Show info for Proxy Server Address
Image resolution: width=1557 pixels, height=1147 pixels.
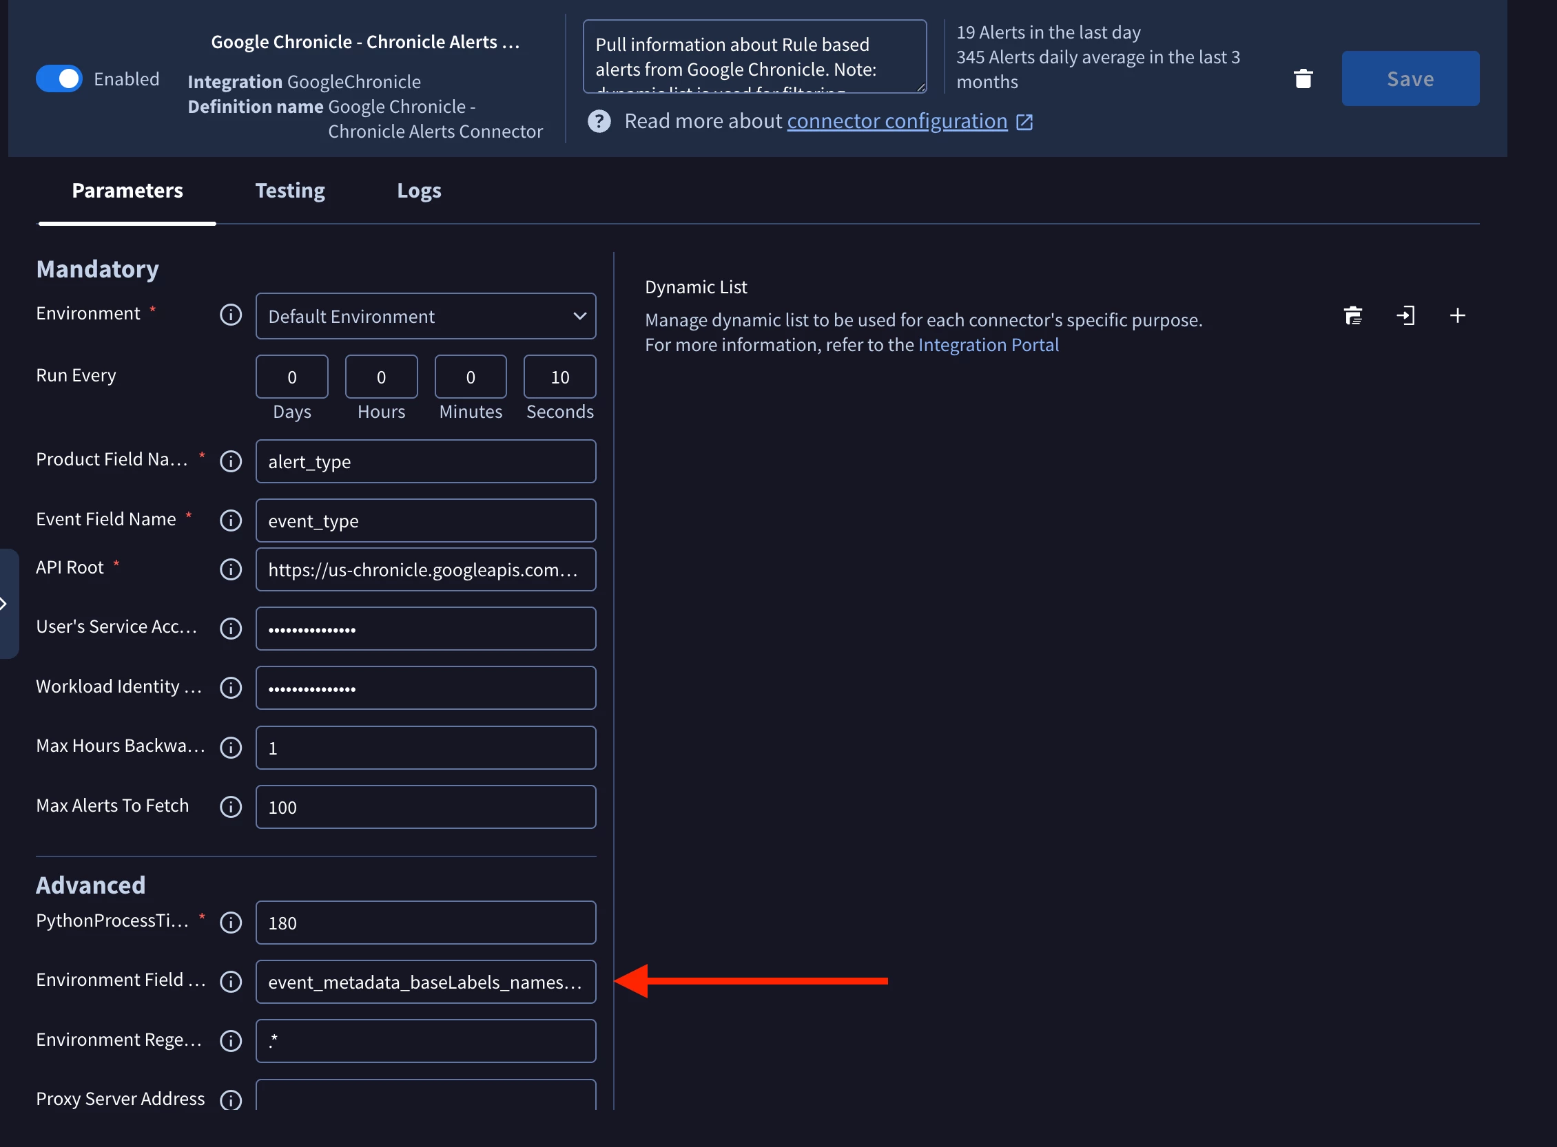[x=231, y=1099]
